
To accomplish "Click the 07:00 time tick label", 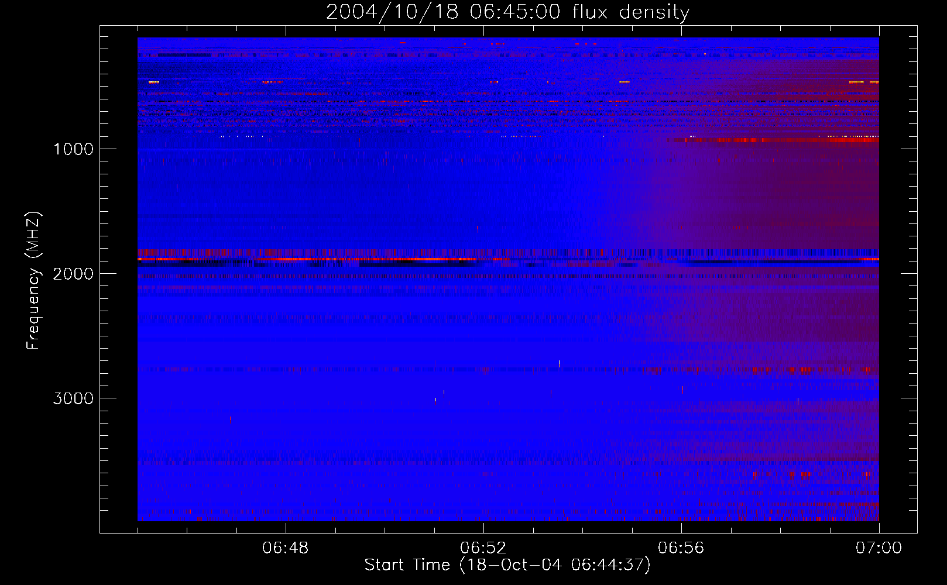I will click(x=879, y=548).
